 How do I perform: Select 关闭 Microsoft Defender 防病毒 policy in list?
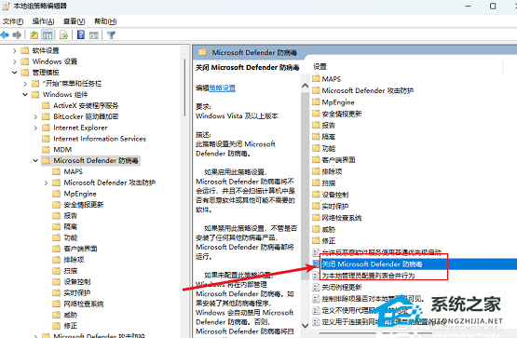coord(372,264)
